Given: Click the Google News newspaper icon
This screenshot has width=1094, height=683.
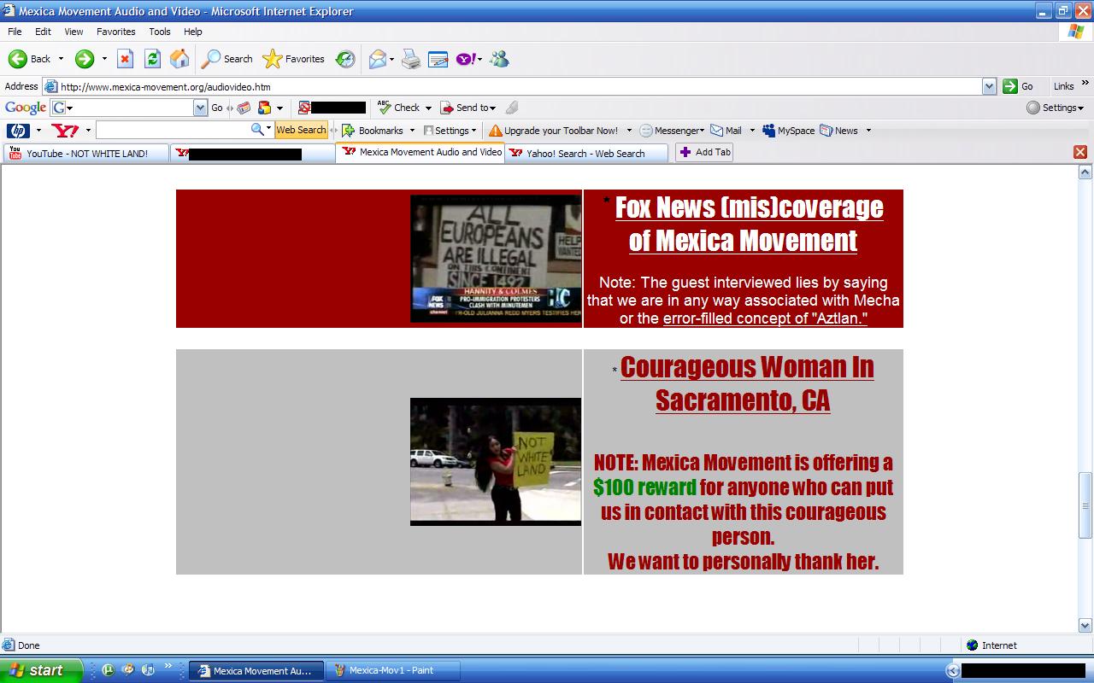Looking at the screenshot, I should [x=244, y=108].
